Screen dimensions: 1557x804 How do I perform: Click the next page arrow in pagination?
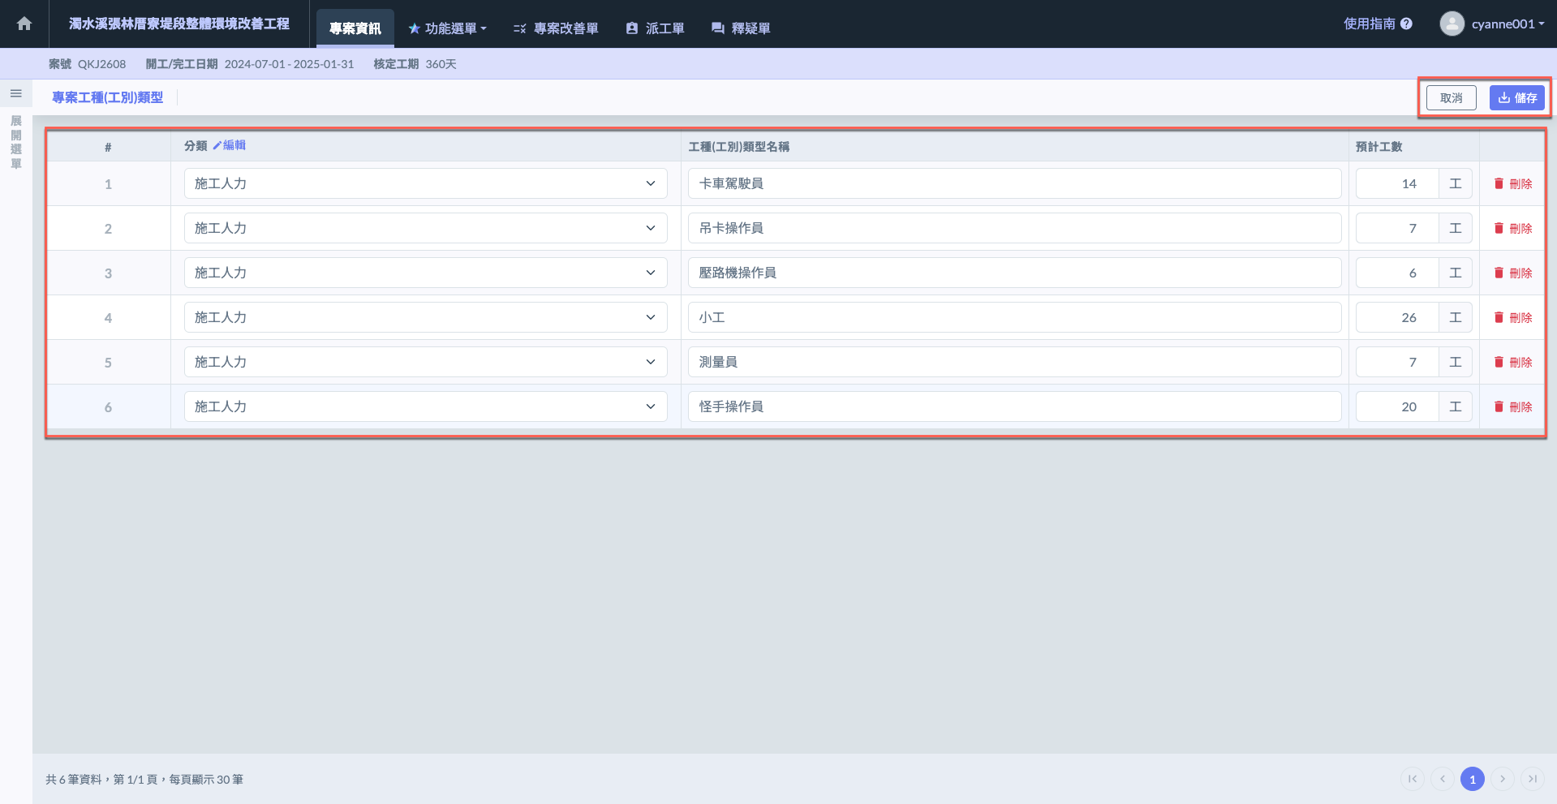1502,779
